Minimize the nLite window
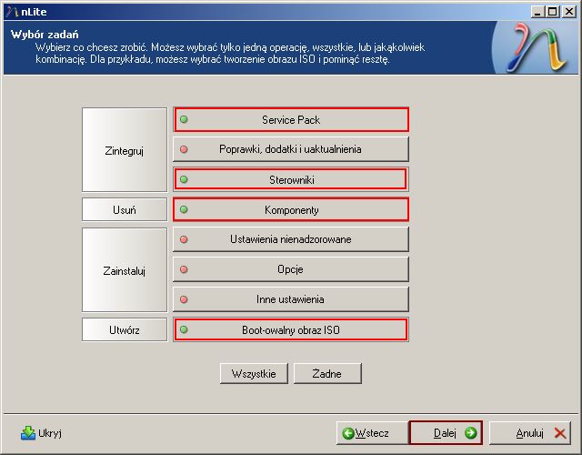This screenshot has height=455, width=582. coord(537,12)
